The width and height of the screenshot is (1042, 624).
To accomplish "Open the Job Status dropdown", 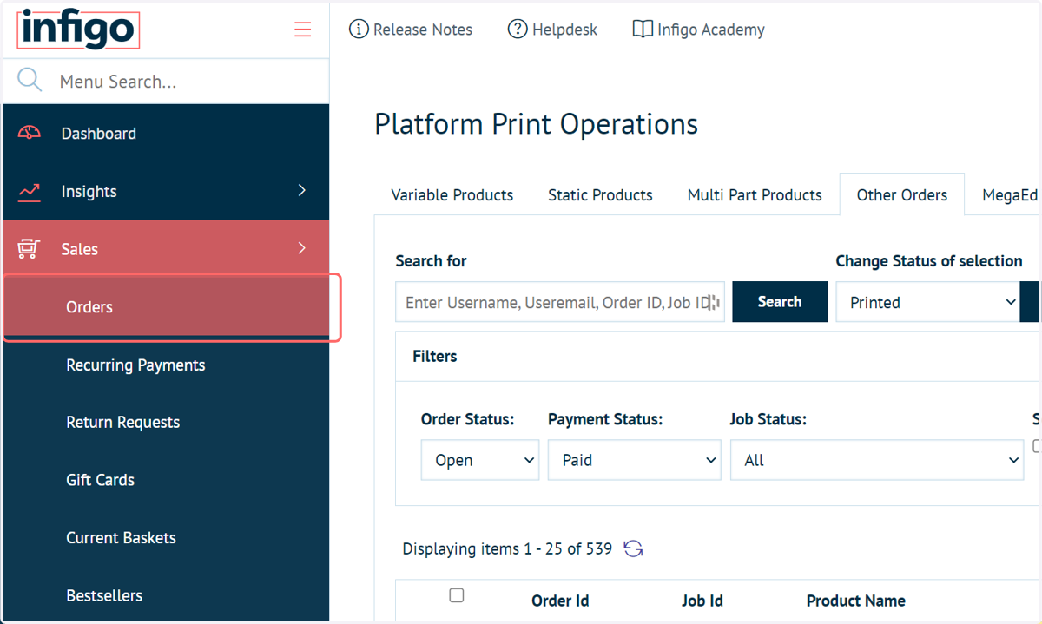I will coord(878,460).
